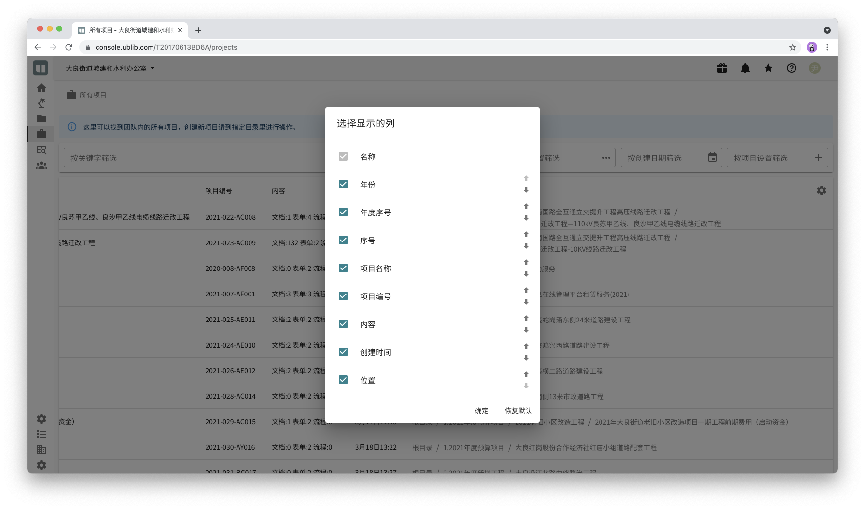Click the 确定 button

pos(481,411)
